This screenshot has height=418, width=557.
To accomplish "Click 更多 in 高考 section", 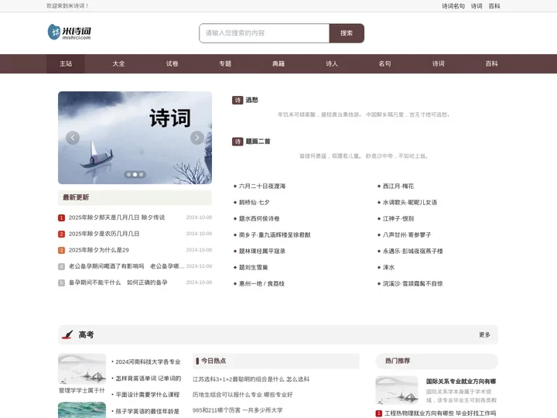I will 484,335.
